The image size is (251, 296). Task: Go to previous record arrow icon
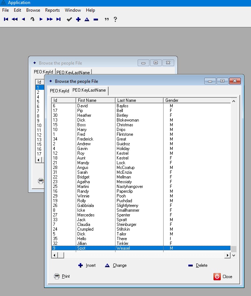point(23,19)
